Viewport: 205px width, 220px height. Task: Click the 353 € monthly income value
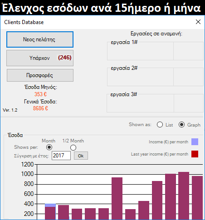click(x=40, y=94)
